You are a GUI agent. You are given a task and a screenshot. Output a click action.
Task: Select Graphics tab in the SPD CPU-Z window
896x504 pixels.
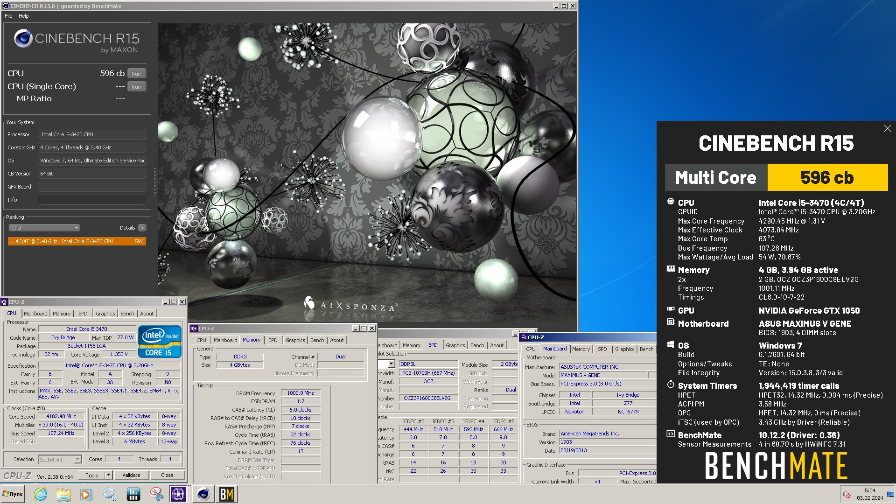455,345
